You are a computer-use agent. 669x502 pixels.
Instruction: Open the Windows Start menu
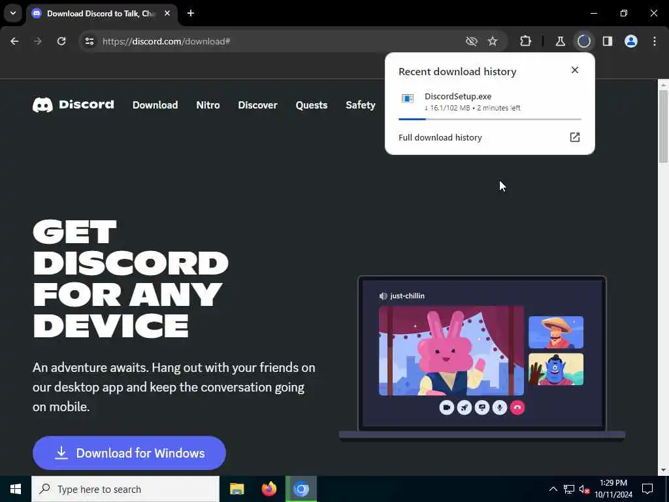click(16, 489)
